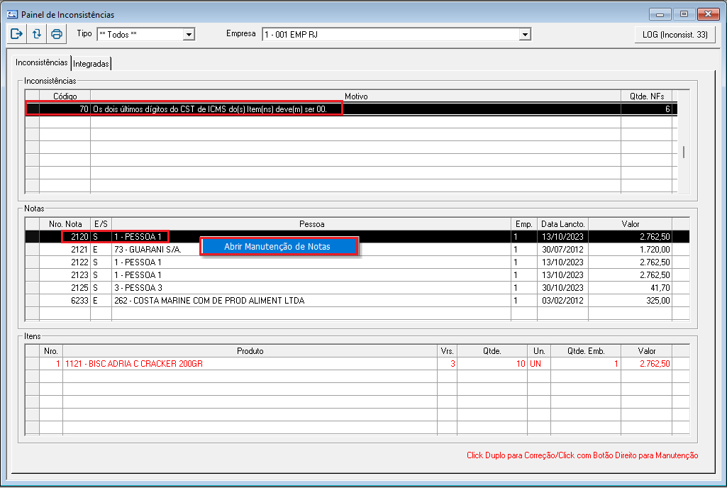Select nota 2125 PESSOA 3 row
Screen dimensions: 727x488
point(357,287)
